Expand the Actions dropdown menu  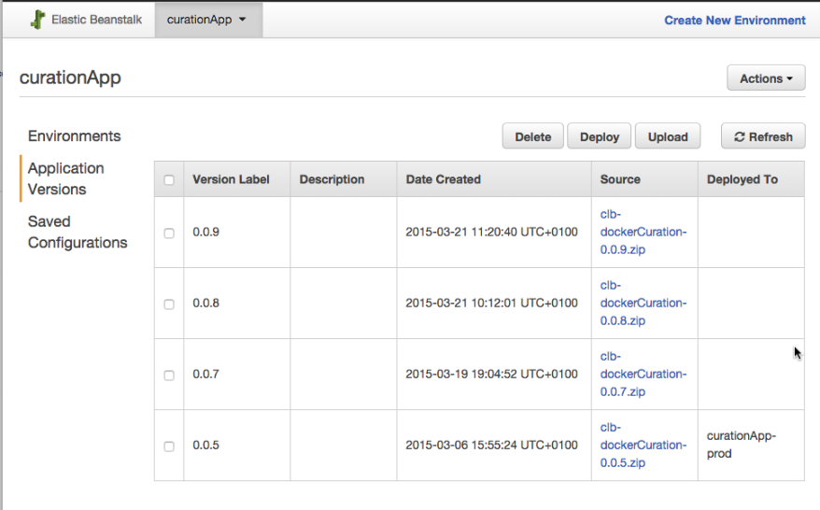[765, 78]
